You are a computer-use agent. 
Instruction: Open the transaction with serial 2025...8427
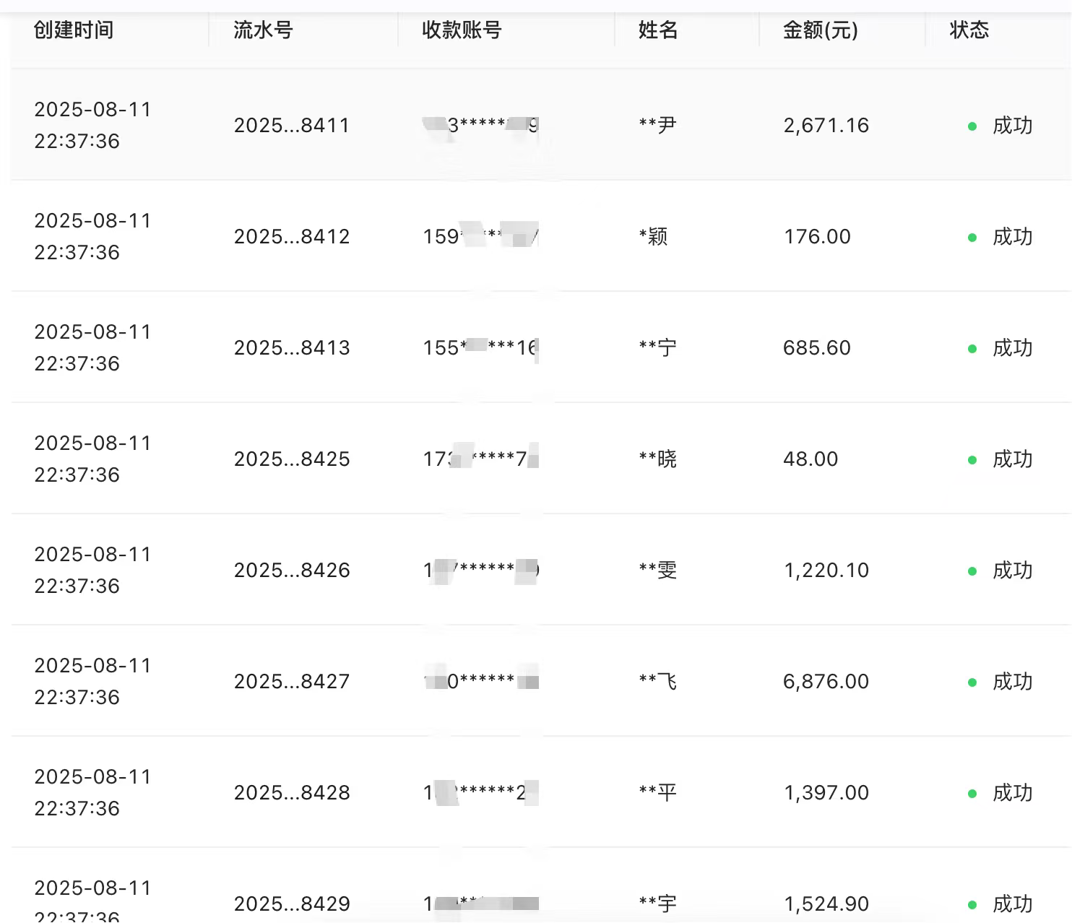click(292, 682)
